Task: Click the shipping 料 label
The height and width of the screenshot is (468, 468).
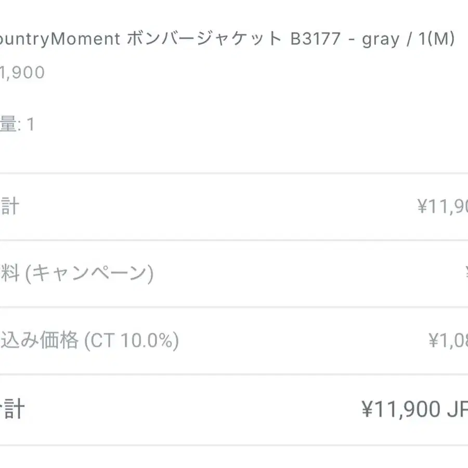Action: click(9, 274)
